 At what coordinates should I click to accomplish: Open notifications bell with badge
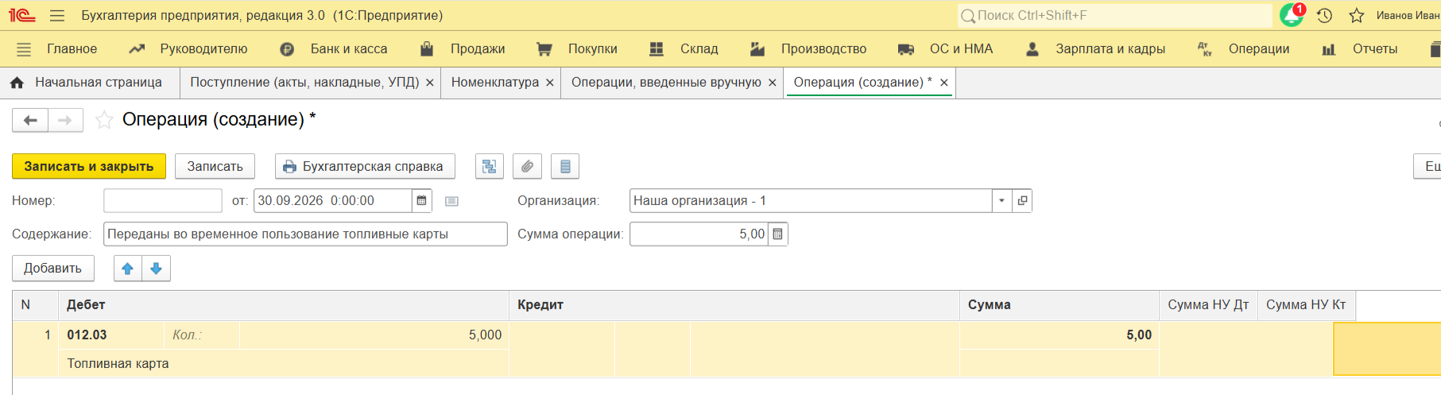pos(1292,15)
